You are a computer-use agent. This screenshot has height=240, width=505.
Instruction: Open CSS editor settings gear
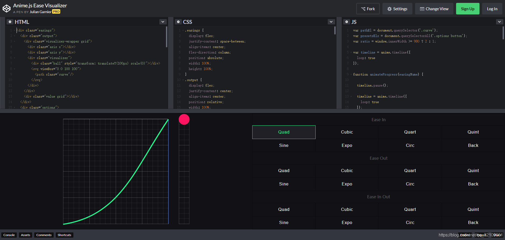[x=178, y=22]
